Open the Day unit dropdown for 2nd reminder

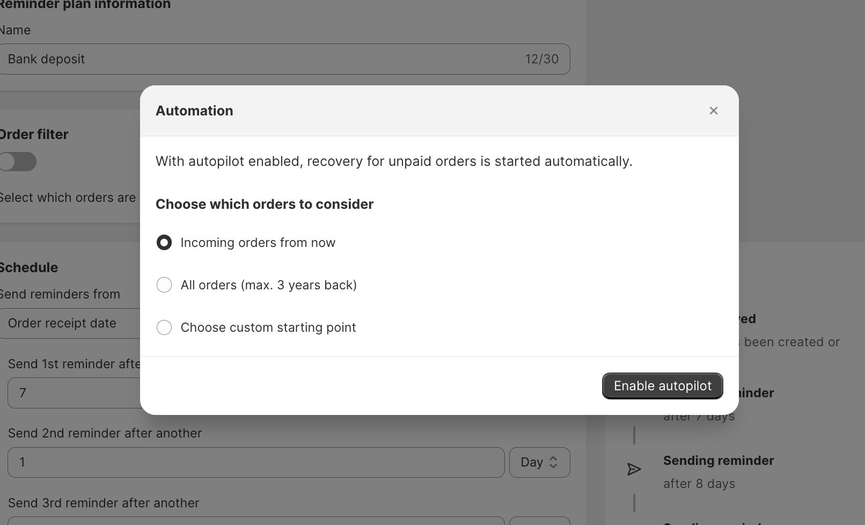point(539,462)
